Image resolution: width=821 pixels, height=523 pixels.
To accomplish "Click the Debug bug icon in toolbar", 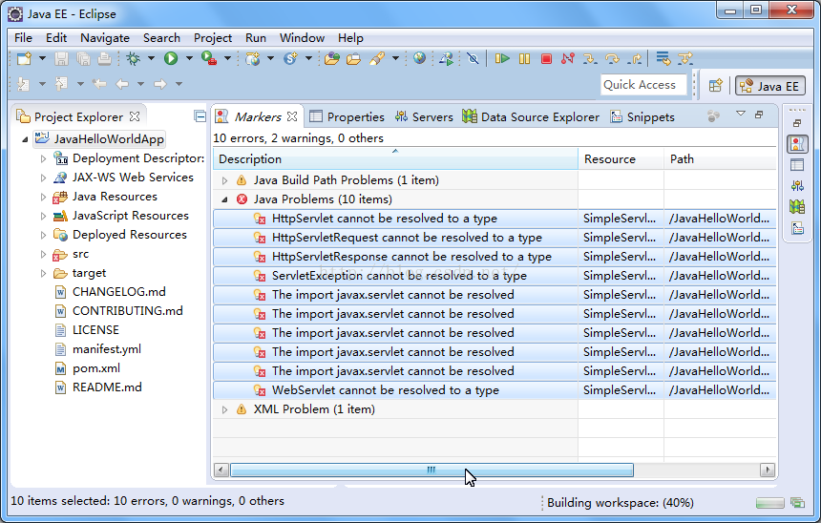I will tap(133, 59).
